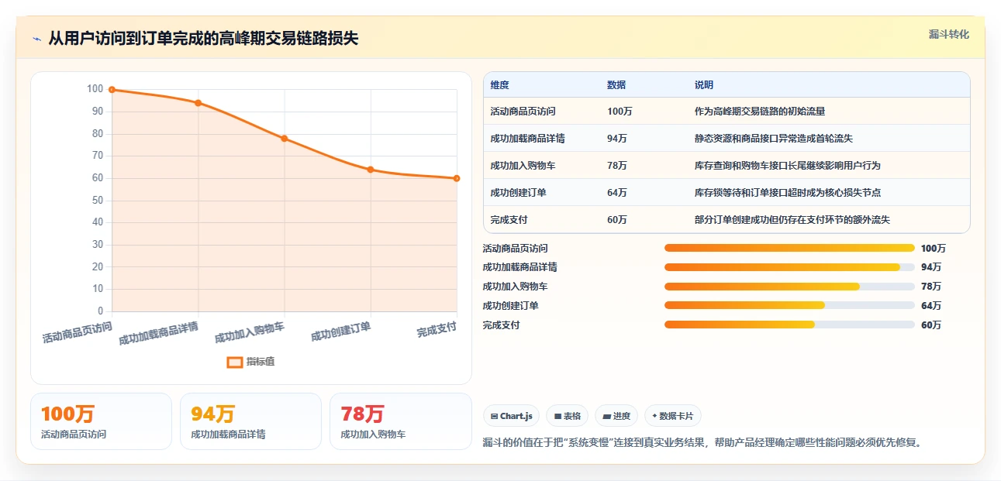Screen dimensions: 1001x481
Task: Click the 50 tick on the chart y-axis
Action: click(98, 200)
